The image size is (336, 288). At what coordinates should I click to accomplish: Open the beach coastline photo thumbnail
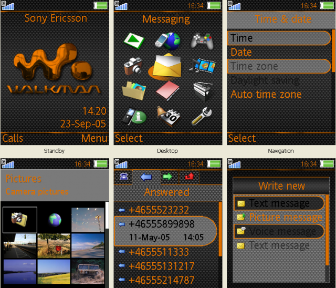pos(88,246)
